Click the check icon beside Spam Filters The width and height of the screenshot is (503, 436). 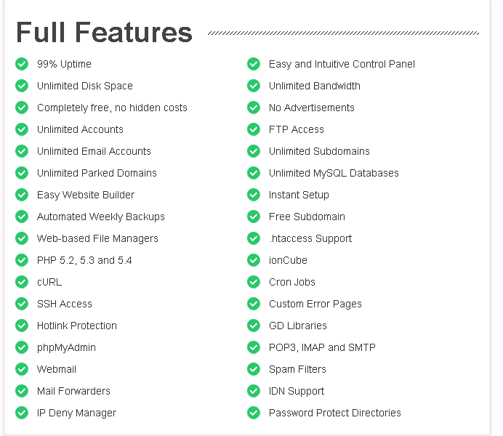click(254, 369)
